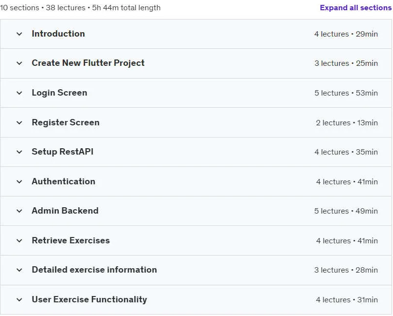This screenshot has width=393, height=316.
Task: Select the Admin Backend section title
Action: tap(65, 211)
